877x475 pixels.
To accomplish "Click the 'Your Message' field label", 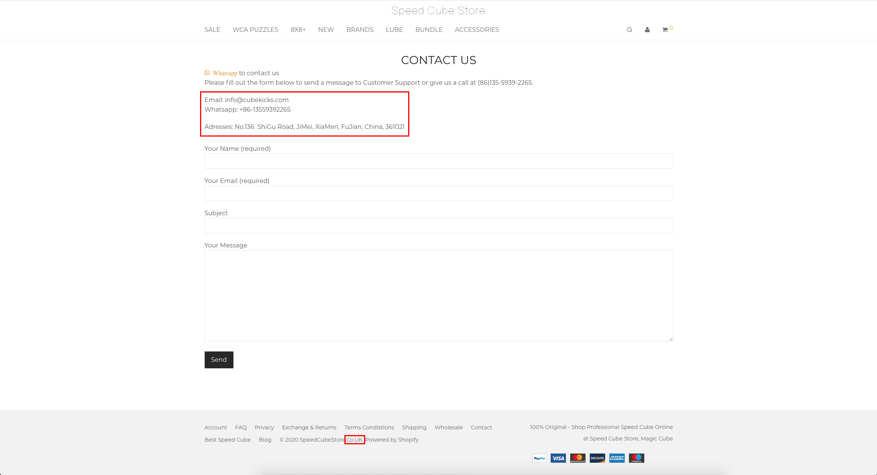I will (x=226, y=245).
